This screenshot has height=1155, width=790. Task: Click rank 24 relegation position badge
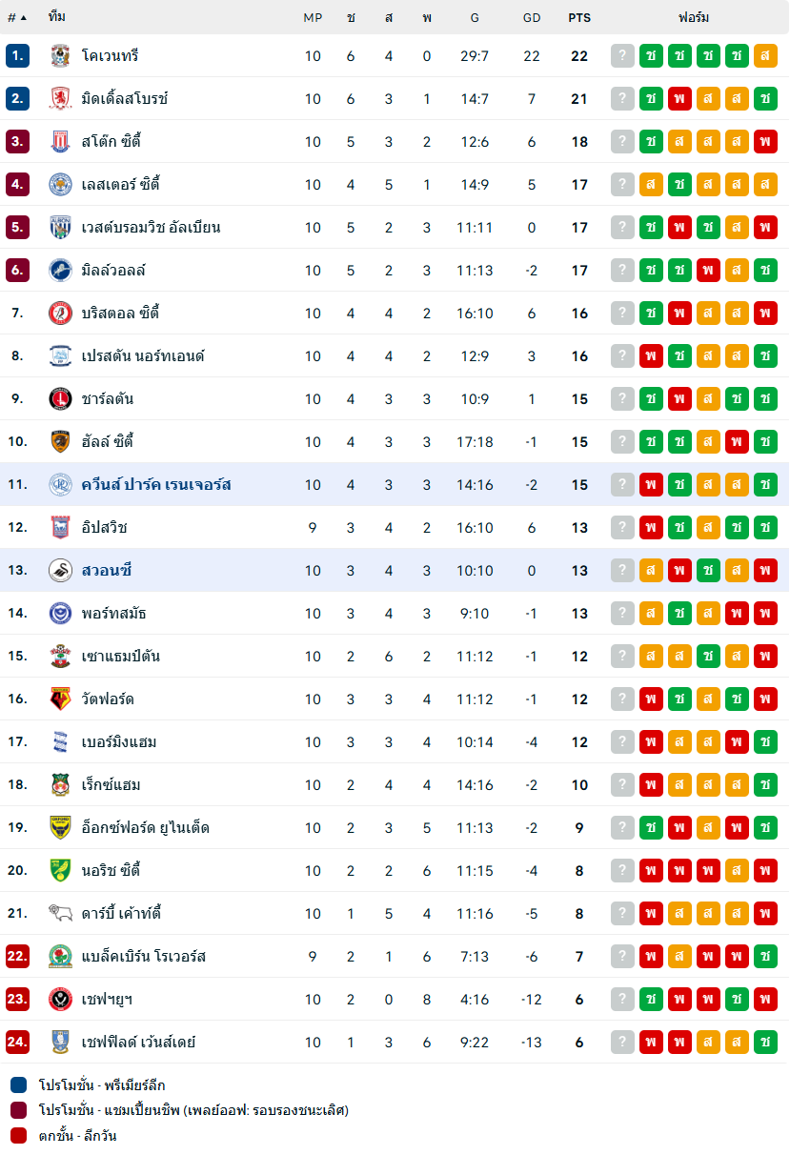tap(17, 1043)
